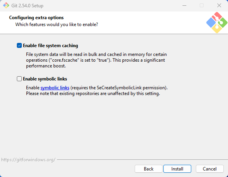Close the Git Setup window
The image size is (228, 177).
219,5
